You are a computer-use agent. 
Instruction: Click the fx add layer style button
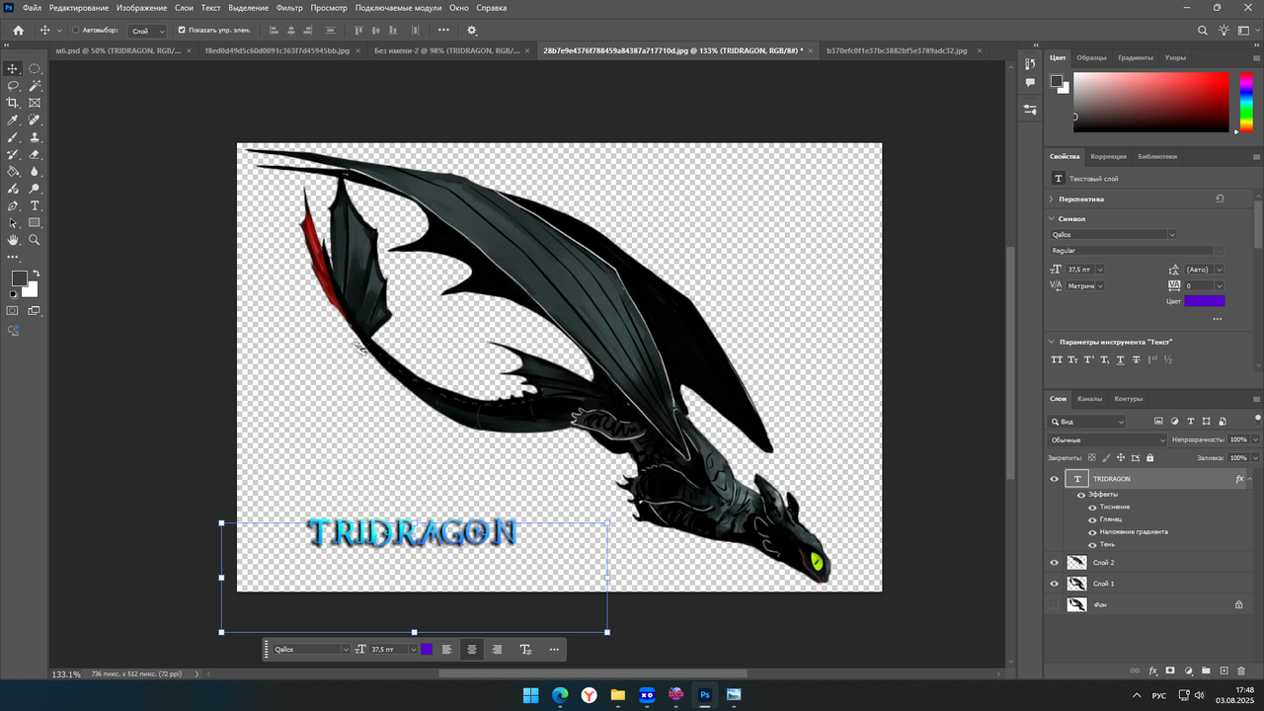click(1152, 671)
